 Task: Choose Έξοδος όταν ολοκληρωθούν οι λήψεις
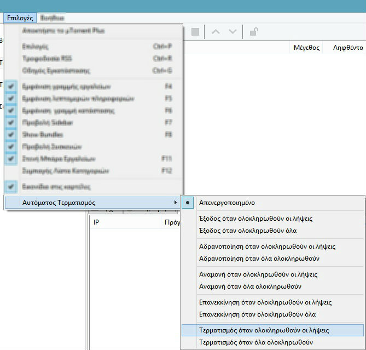[273, 219]
